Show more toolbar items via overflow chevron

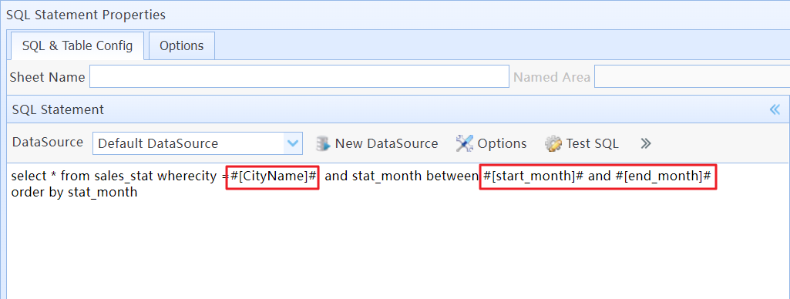pos(646,144)
